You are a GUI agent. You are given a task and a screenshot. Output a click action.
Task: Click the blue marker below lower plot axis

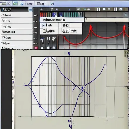(x=70, y=126)
